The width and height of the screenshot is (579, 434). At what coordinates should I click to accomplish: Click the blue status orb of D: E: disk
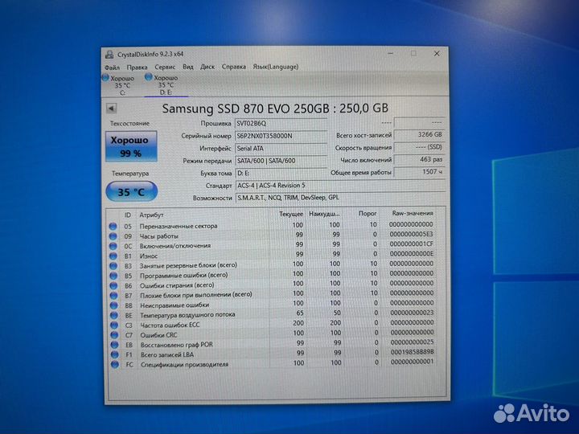click(x=149, y=77)
